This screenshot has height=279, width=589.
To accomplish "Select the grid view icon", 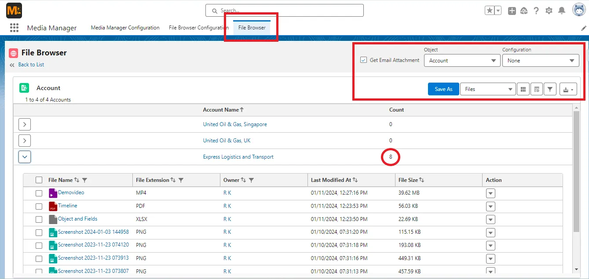I will coord(523,89).
